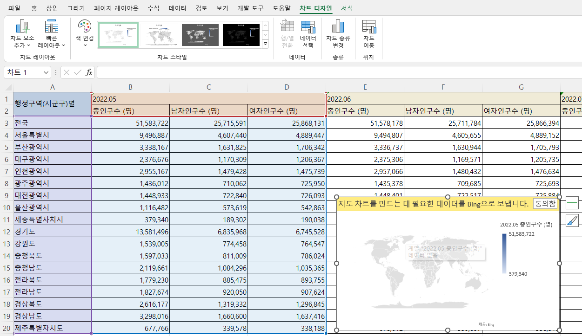582x336 pixels.
Task: Click the 전라남도 cell
Action: (x=53, y=291)
